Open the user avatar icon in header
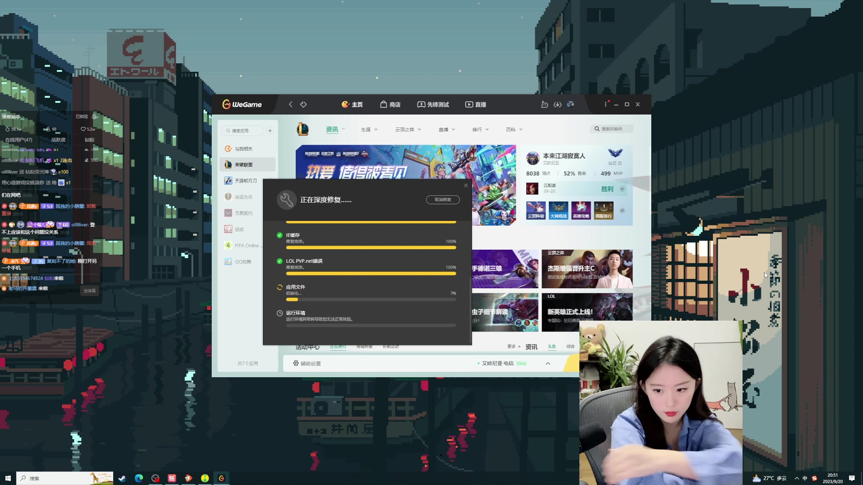This screenshot has width=863, height=485. [x=570, y=104]
